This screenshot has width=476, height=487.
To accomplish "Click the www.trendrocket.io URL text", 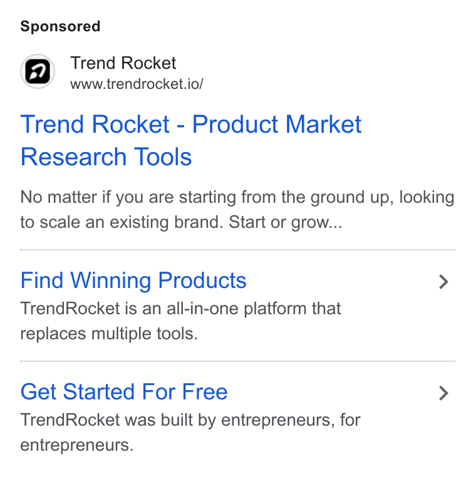I will coord(137,84).
